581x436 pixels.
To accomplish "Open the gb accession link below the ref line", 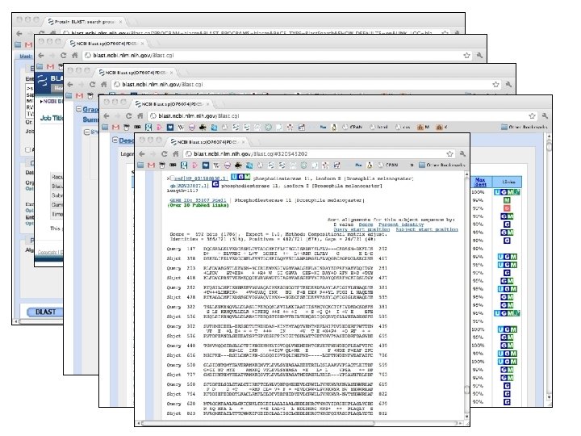I will [x=189, y=186].
